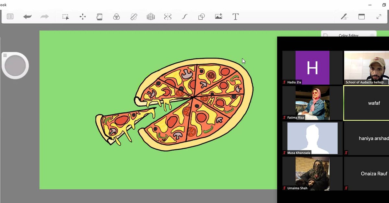
Task: Open the puck's small hamburger handle
Action: (x=5, y=56)
